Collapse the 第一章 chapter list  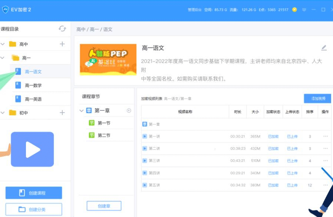82,111
